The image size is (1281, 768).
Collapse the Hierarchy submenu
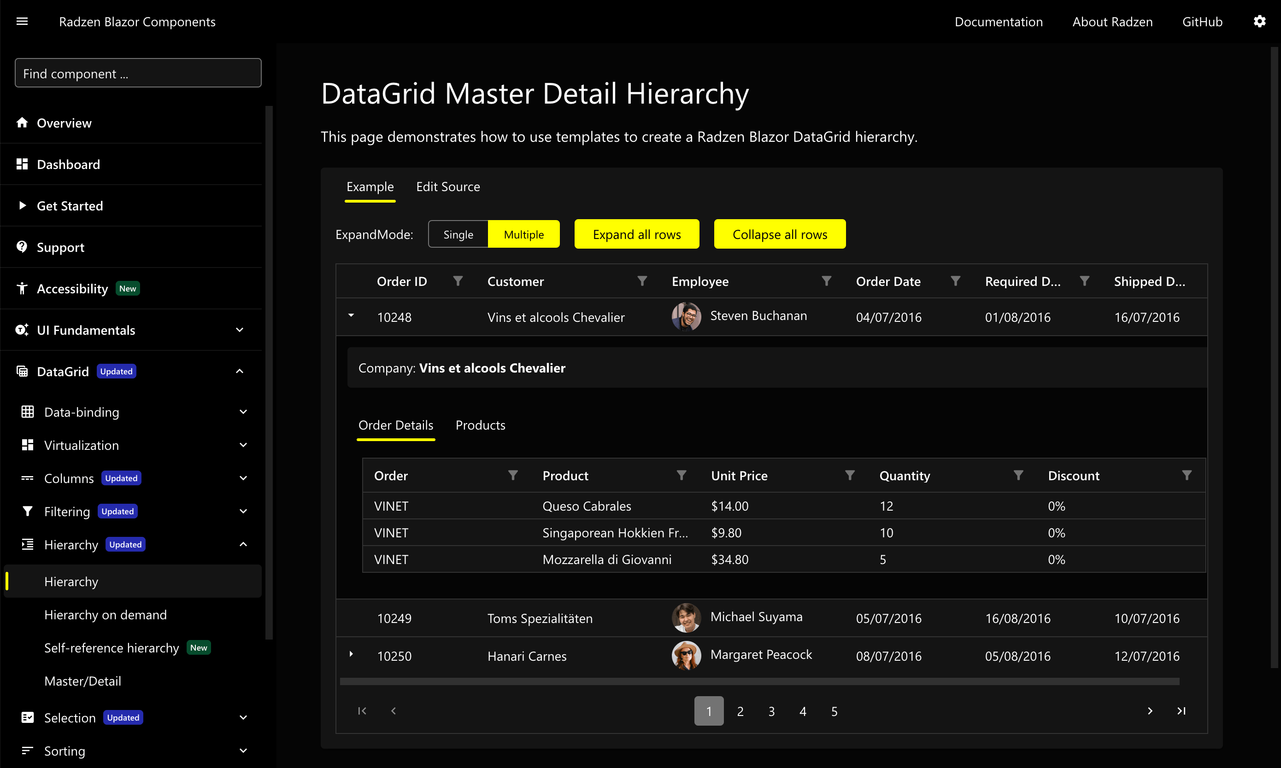click(243, 544)
